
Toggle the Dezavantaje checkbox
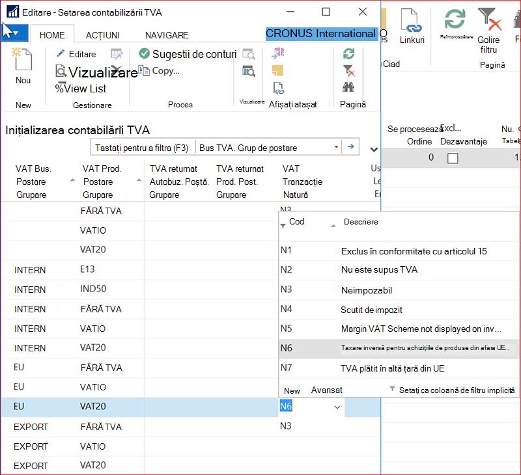[453, 158]
